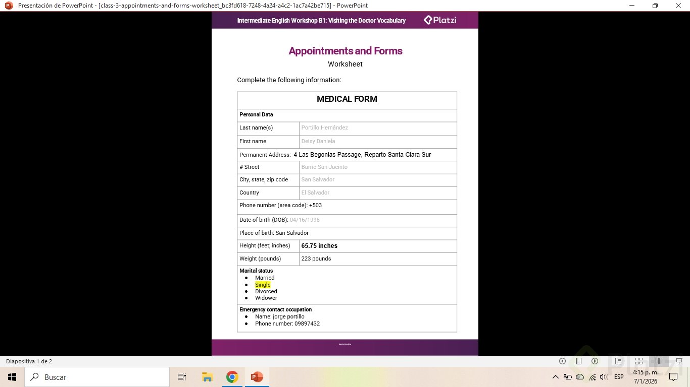Go to the previous slide using status bar arrow
This screenshot has width=690, height=387.
tap(562, 361)
